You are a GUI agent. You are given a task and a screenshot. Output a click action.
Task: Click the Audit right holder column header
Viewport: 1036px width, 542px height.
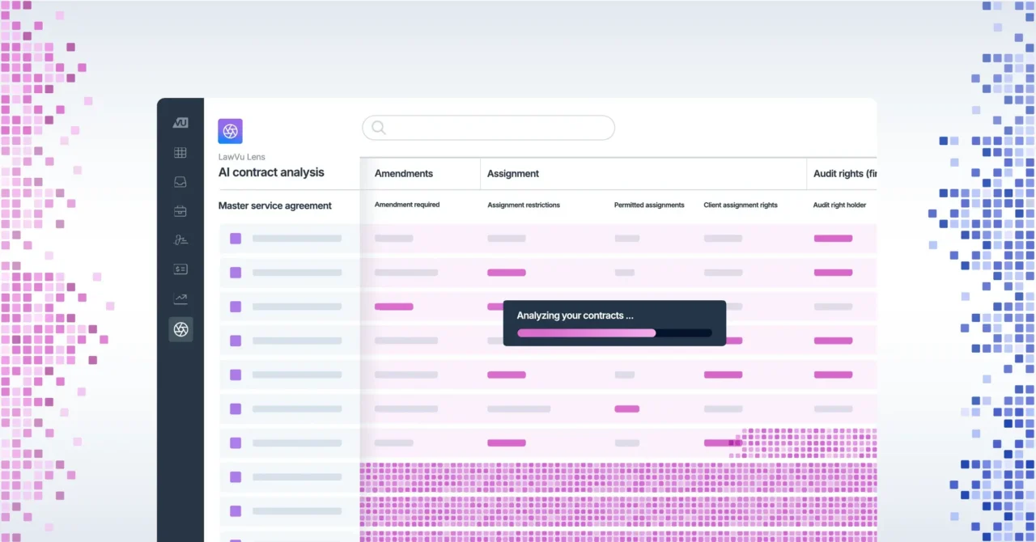[839, 205]
